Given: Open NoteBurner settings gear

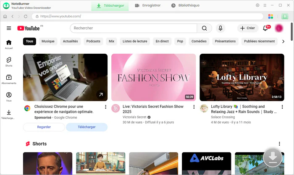Looking at the screenshot, I should click(257, 5).
